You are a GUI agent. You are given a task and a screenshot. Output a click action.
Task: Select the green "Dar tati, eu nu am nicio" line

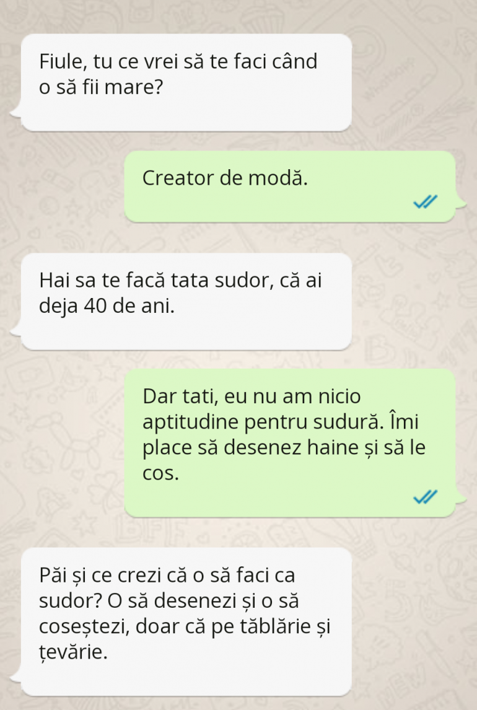252,397
